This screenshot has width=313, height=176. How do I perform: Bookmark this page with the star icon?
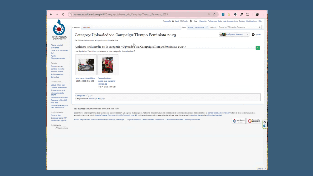pyautogui.click(x=215, y=14)
